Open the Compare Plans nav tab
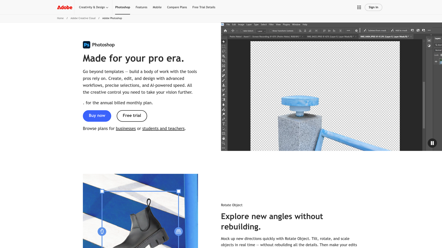The width and height of the screenshot is (442, 248). point(177,7)
